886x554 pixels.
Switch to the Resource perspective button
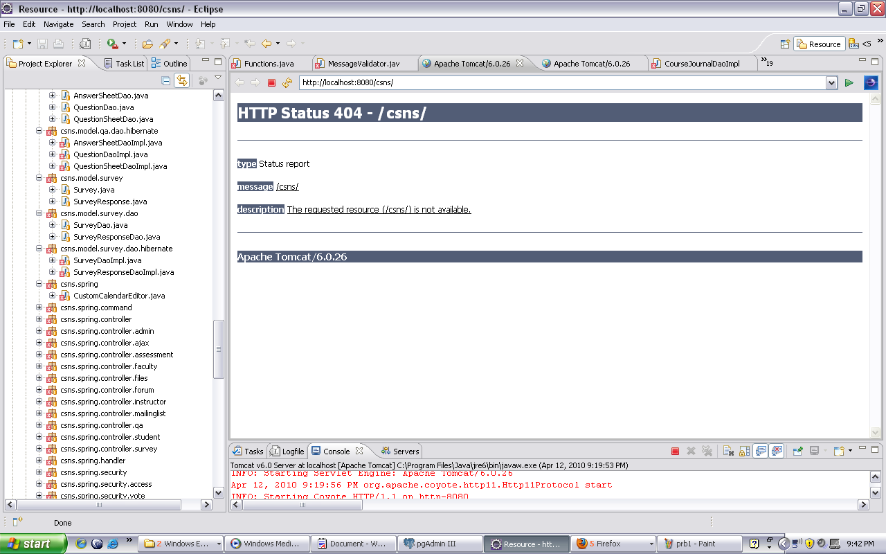click(819, 44)
